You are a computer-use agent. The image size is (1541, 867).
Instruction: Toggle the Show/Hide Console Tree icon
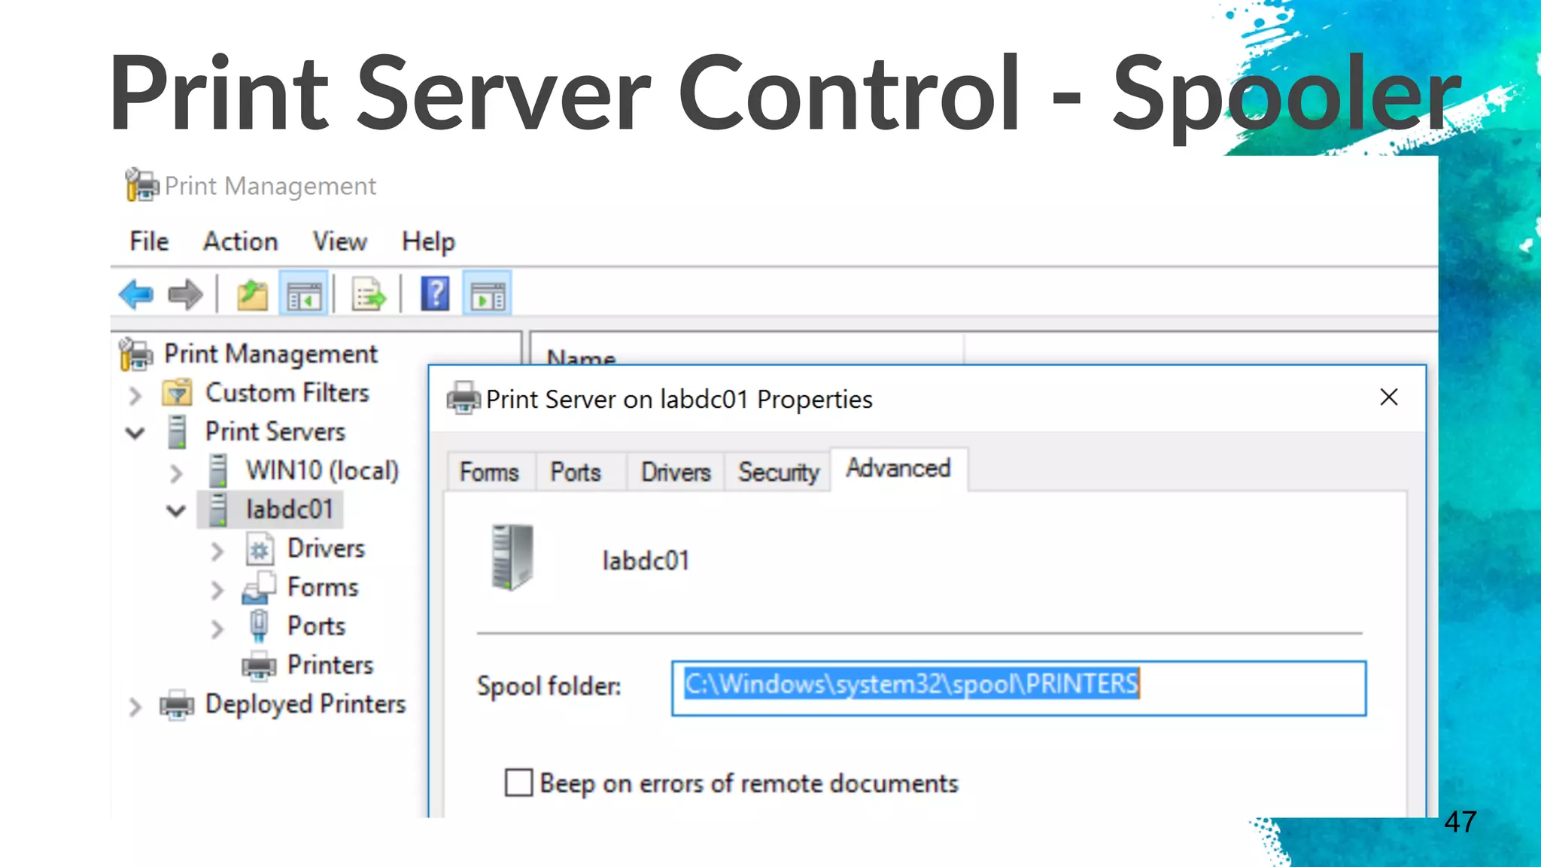tap(304, 294)
